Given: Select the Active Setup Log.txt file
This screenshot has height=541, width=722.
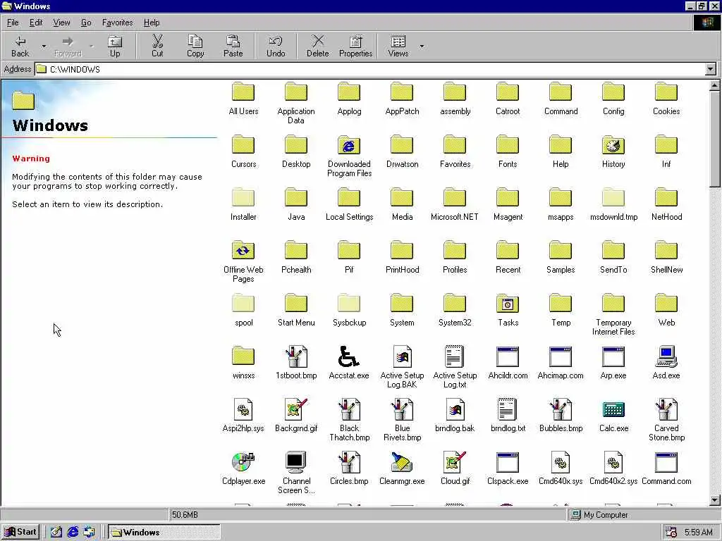Looking at the screenshot, I should point(455,368).
